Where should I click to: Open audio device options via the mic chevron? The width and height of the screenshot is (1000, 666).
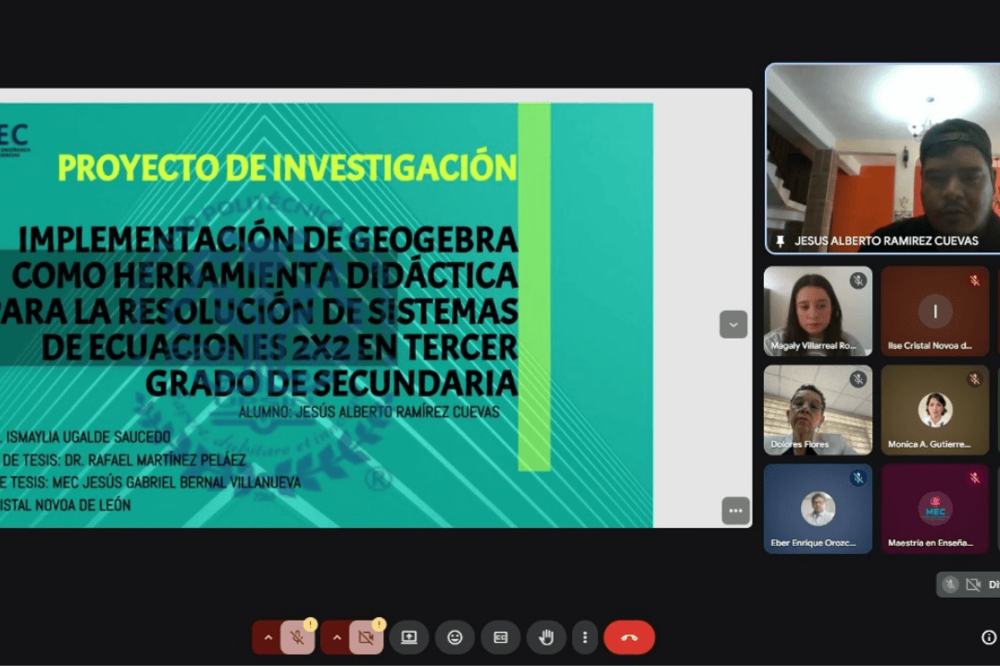pyautogui.click(x=268, y=637)
